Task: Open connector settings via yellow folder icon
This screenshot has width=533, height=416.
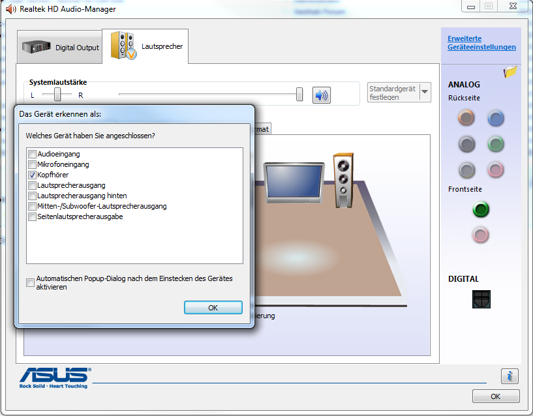Action: coord(510,72)
